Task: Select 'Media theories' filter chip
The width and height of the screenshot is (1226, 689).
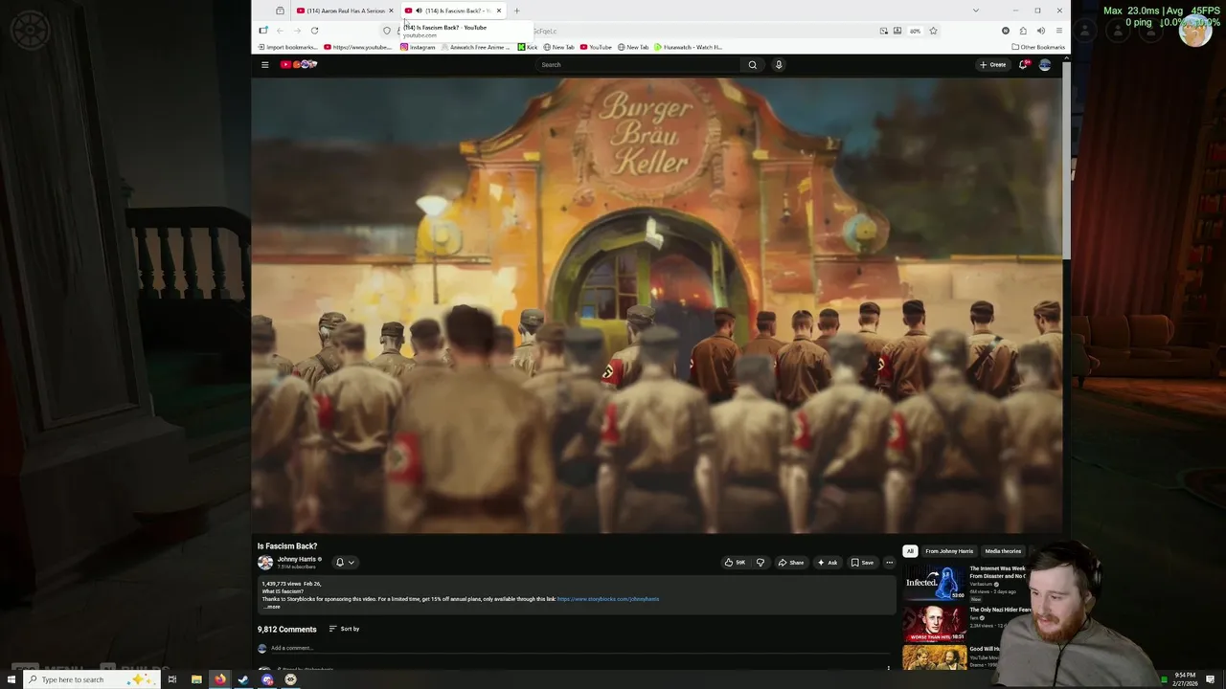Action: [1003, 551]
